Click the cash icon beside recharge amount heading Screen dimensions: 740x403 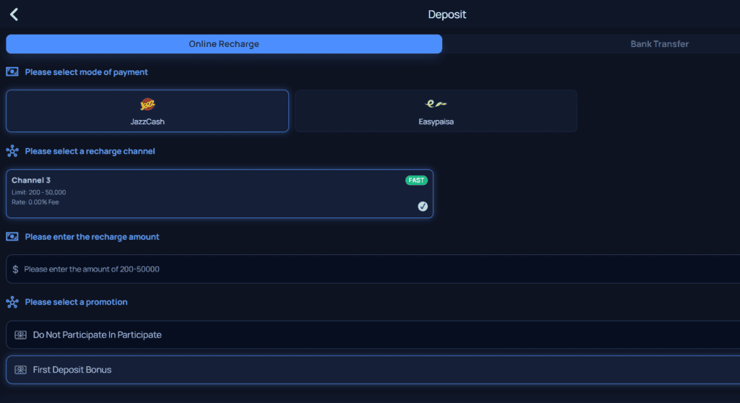(x=12, y=236)
